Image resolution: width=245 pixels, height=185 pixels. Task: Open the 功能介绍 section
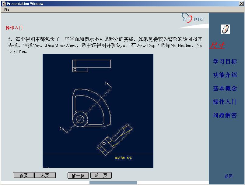coord(225,75)
